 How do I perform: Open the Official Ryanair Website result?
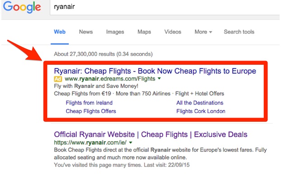pos(151,134)
